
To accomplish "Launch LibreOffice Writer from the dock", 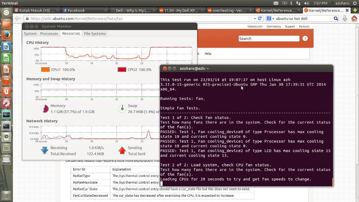I will (x=6, y=47).
